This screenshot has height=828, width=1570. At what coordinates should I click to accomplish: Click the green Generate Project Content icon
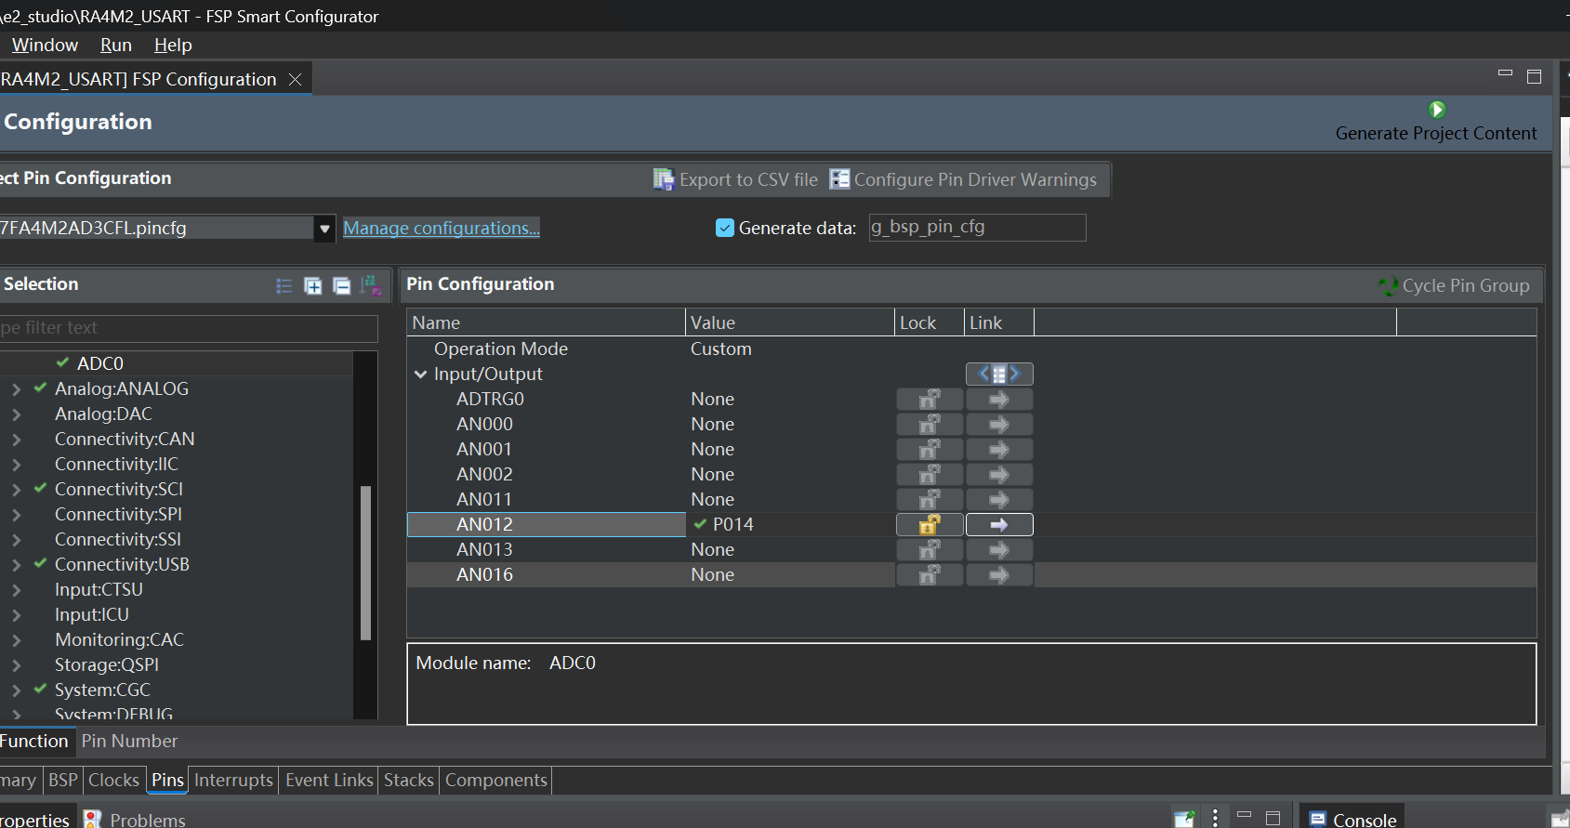click(x=1437, y=110)
